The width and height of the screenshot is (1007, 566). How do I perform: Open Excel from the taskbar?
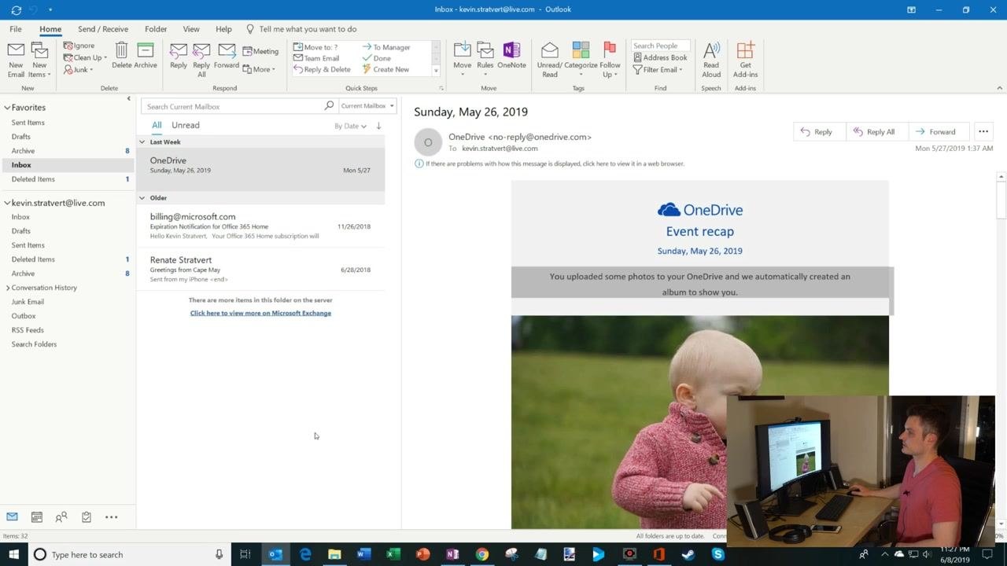[393, 554]
